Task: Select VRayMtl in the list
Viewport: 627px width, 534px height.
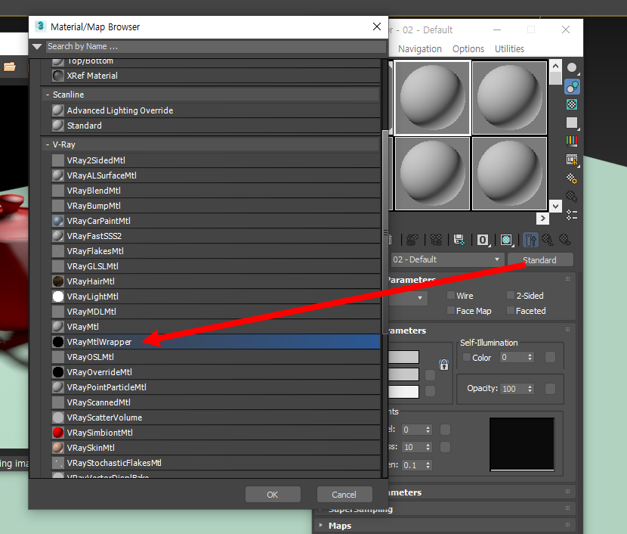Action: [x=216, y=327]
